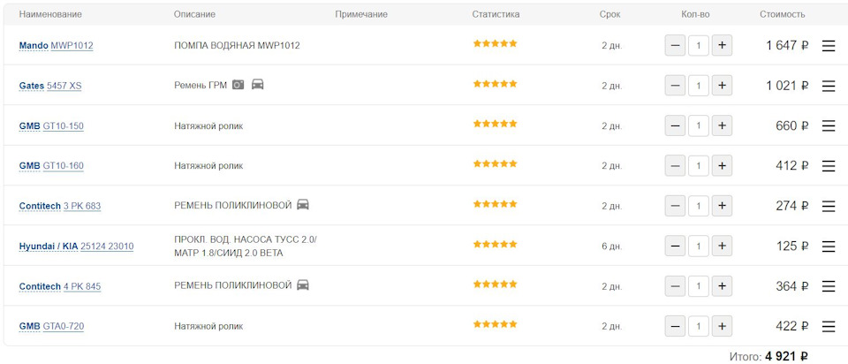Click car icon next to Ремень ГРМ
The image size is (848, 364).
[258, 85]
